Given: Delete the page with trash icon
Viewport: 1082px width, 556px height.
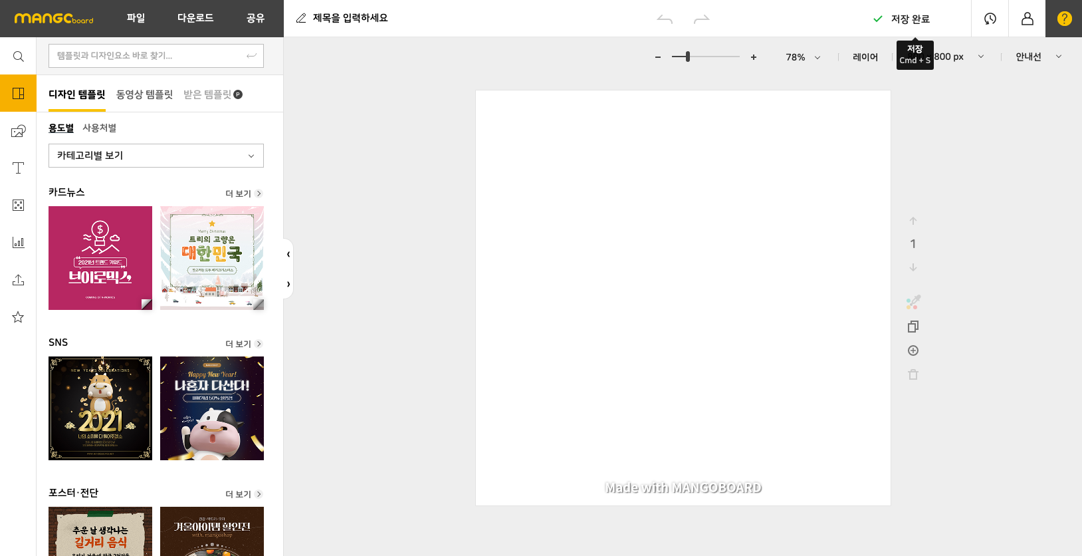Looking at the screenshot, I should pos(913,374).
